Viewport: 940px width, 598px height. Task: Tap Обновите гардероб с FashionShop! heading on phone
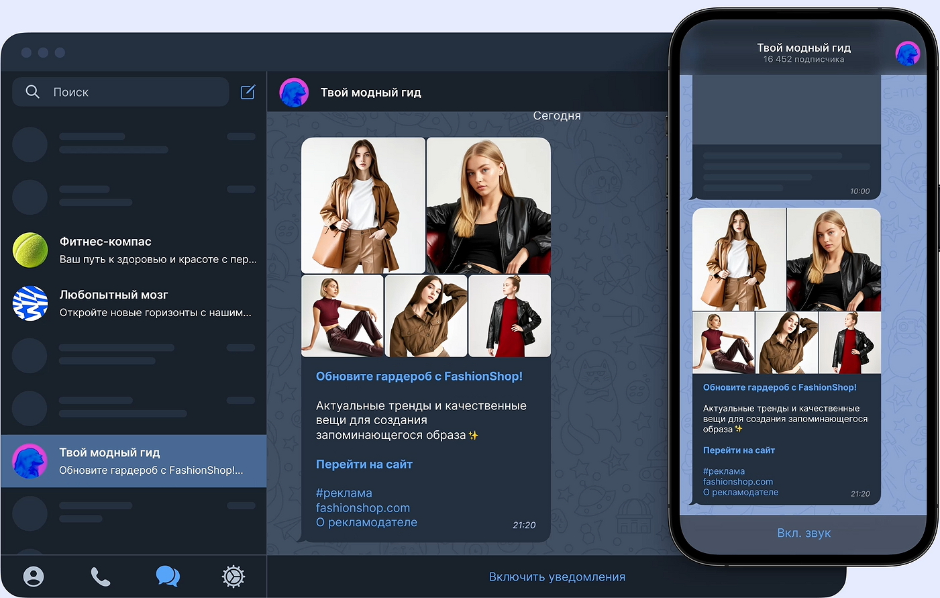click(x=780, y=387)
